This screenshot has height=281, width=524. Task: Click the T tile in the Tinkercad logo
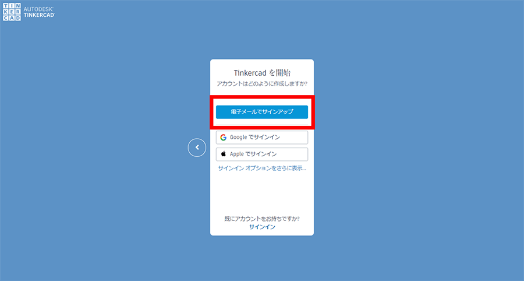(6, 6)
